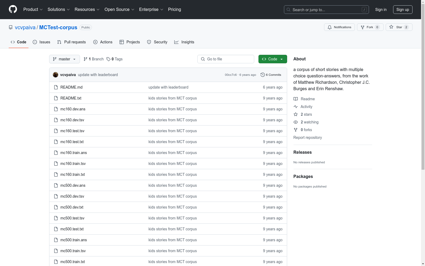Click the file icon beside mc500.train.tsv
425x266 pixels.
click(x=56, y=251)
